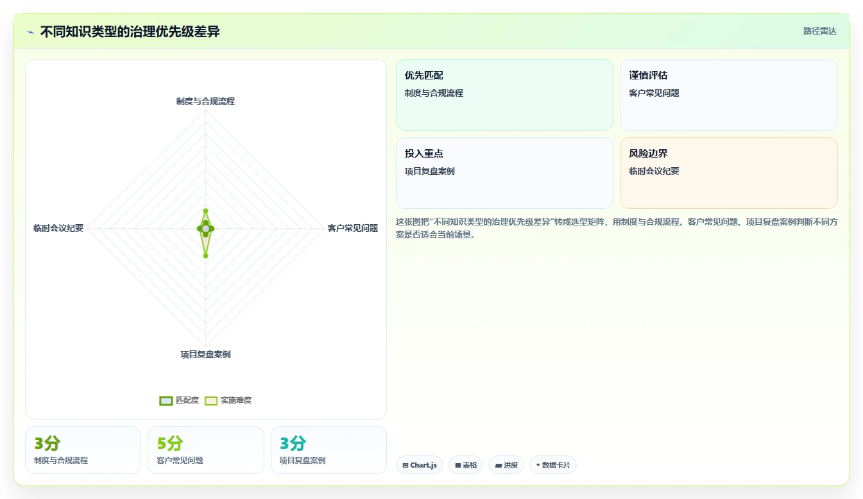Click 客户常见问题 text in 谨慎评估 card
863x499 pixels.
click(x=654, y=93)
